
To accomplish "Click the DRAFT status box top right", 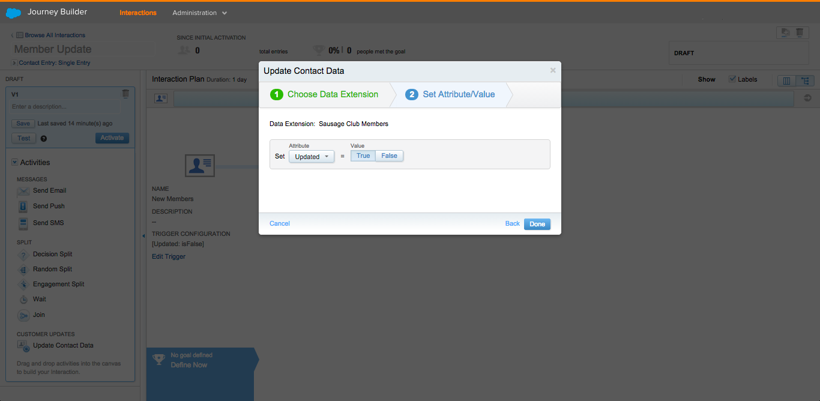I will point(739,53).
